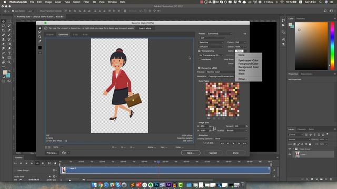Open After Effects icon in the Dock
Image resolution: width=337 pixels, height=189 pixels.
tap(168, 185)
